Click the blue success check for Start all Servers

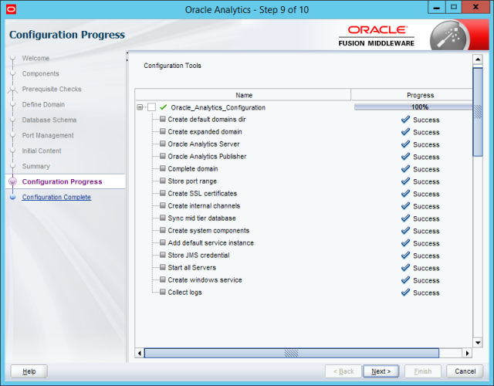click(405, 268)
